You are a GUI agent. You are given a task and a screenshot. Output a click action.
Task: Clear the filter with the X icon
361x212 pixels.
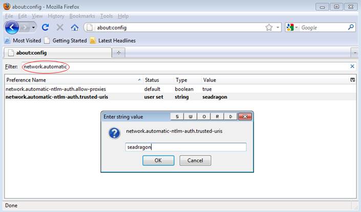click(x=352, y=66)
